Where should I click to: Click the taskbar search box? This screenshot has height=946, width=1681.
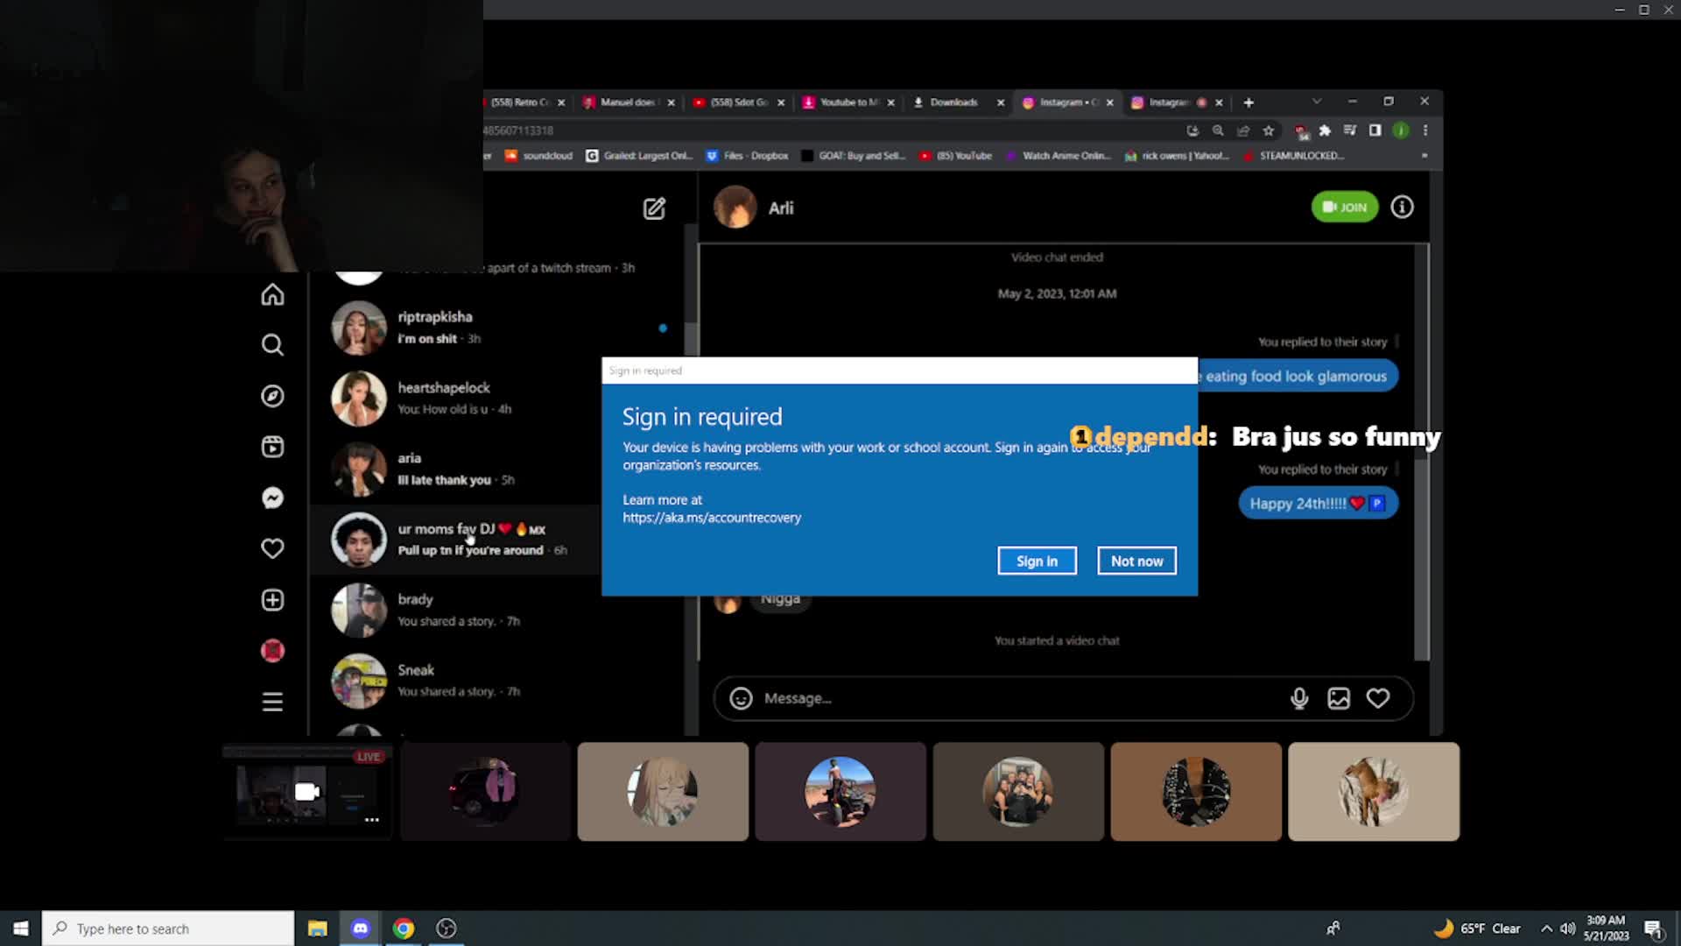(168, 928)
